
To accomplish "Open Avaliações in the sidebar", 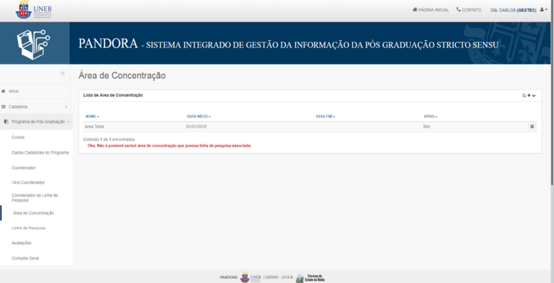I will 21,243.
